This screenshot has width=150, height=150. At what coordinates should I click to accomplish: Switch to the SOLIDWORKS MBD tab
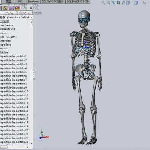pyautogui.click(x=78, y=1)
